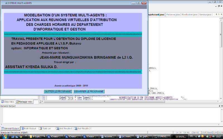Switch to the Personne.java editor tab

point(173,15)
